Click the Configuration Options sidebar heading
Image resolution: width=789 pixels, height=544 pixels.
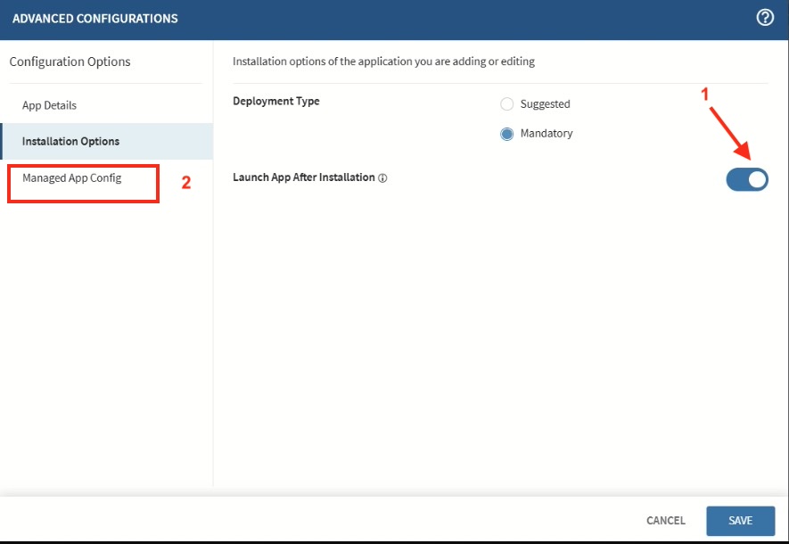pos(70,62)
